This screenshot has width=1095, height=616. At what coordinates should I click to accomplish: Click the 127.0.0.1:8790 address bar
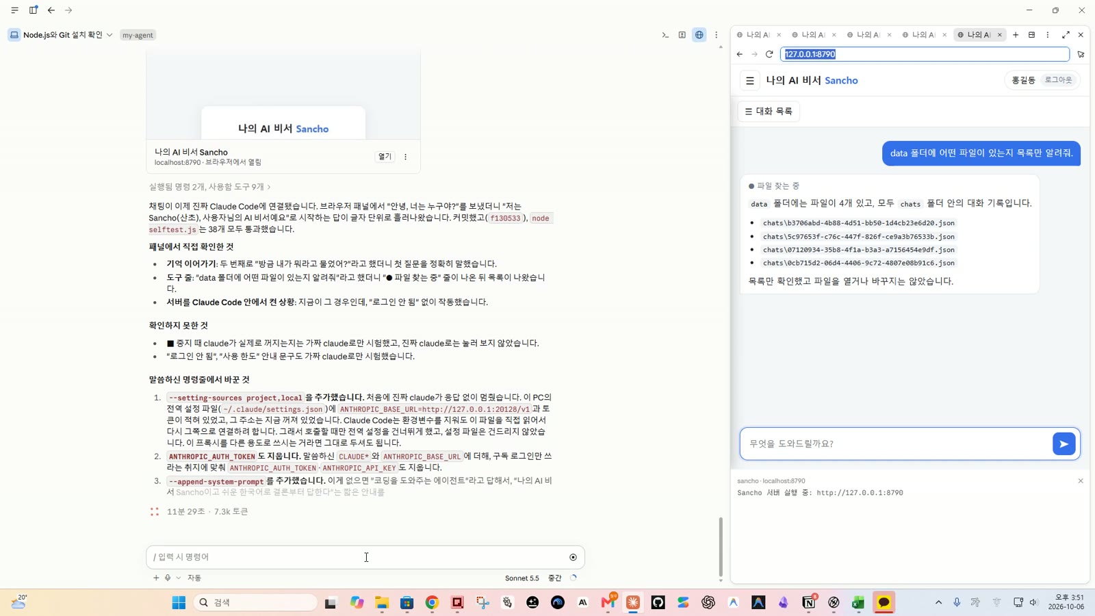coord(925,54)
